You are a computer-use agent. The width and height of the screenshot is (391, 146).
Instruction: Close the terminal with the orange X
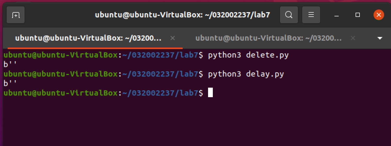(x=379, y=15)
